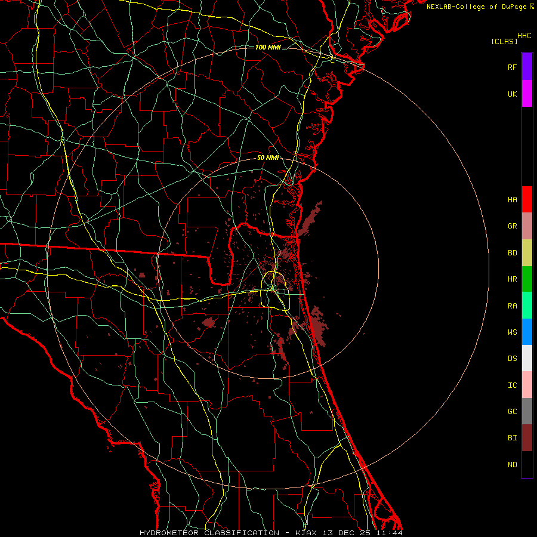The width and height of the screenshot is (537, 537).
Task: Click the ND legend label
Action: click(512, 464)
